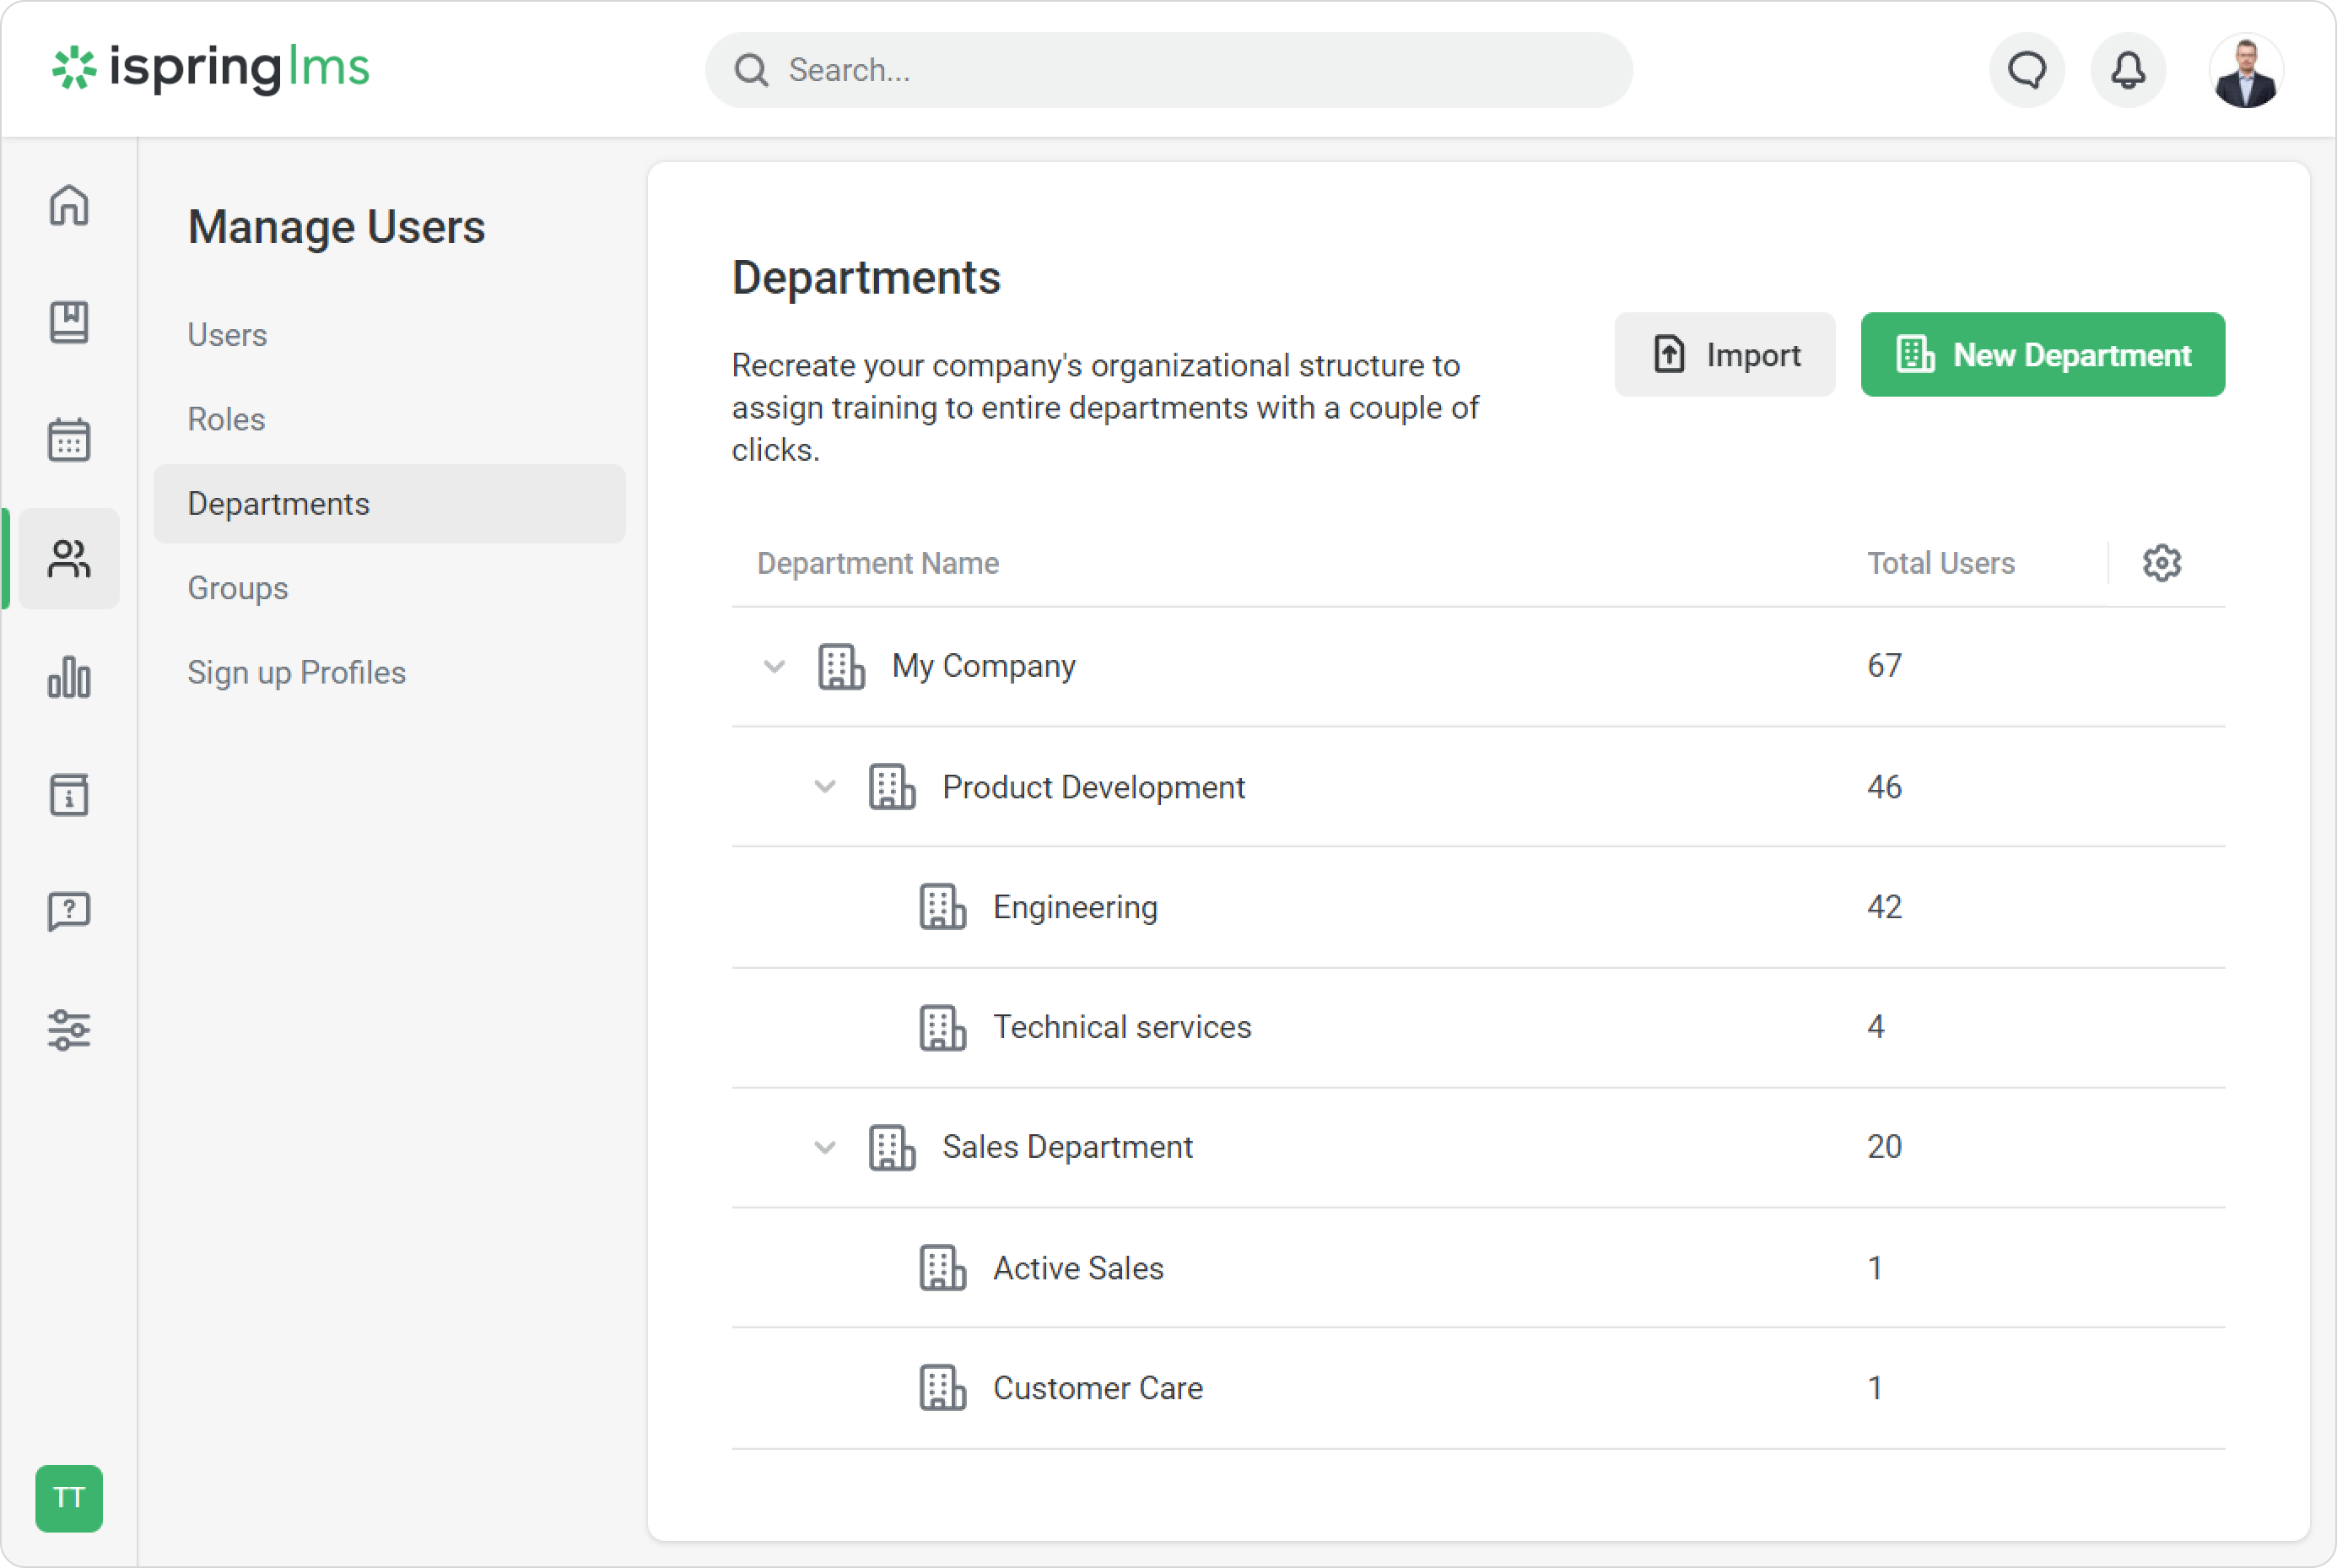Collapse the My Company department
This screenshot has width=2337, height=1568.
coord(774,666)
